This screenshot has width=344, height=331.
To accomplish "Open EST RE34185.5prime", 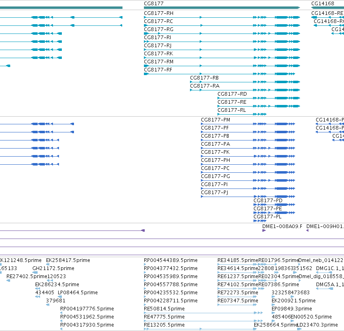I will (x=238, y=260).
